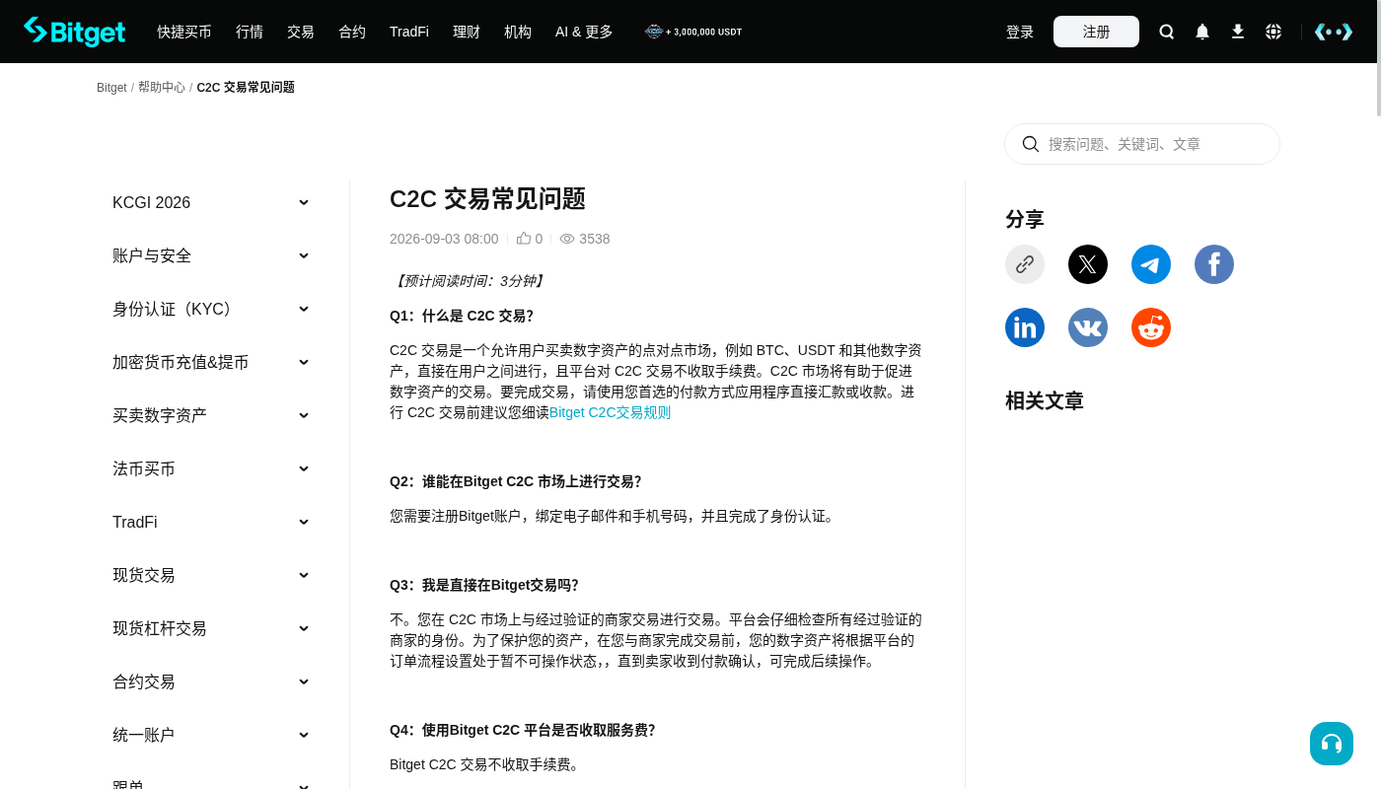The height and width of the screenshot is (789, 1381).
Task: Click the theme icon at far right of header
Action: [1334, 32]
